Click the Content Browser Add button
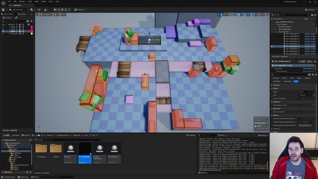Image resolution: width=318 pixels, height=179 pixels. tap(6, 135)
